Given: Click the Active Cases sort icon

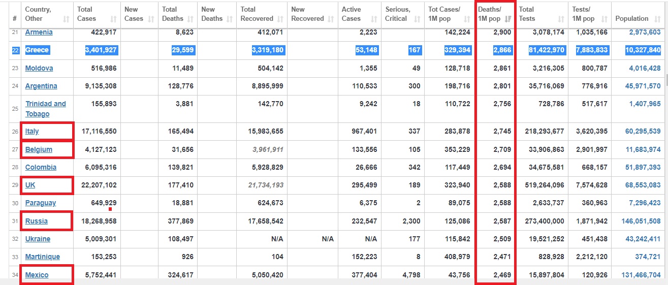Looking at the screenshot, I should coord(374,19).
